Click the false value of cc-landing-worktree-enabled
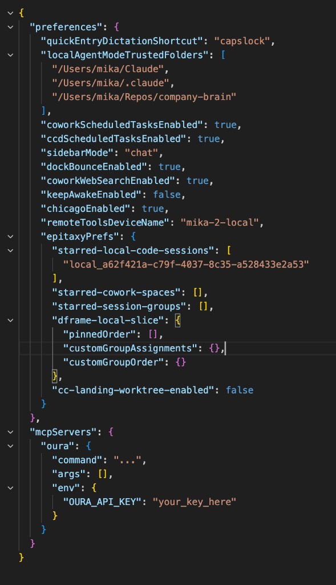 (x=240, y=390)
